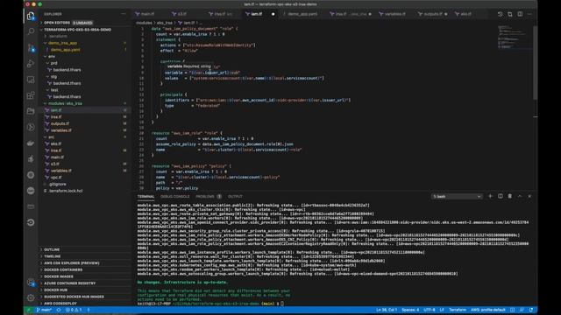Open the Accounts menu icon
The image size is (561, 315).
point(31,283)
